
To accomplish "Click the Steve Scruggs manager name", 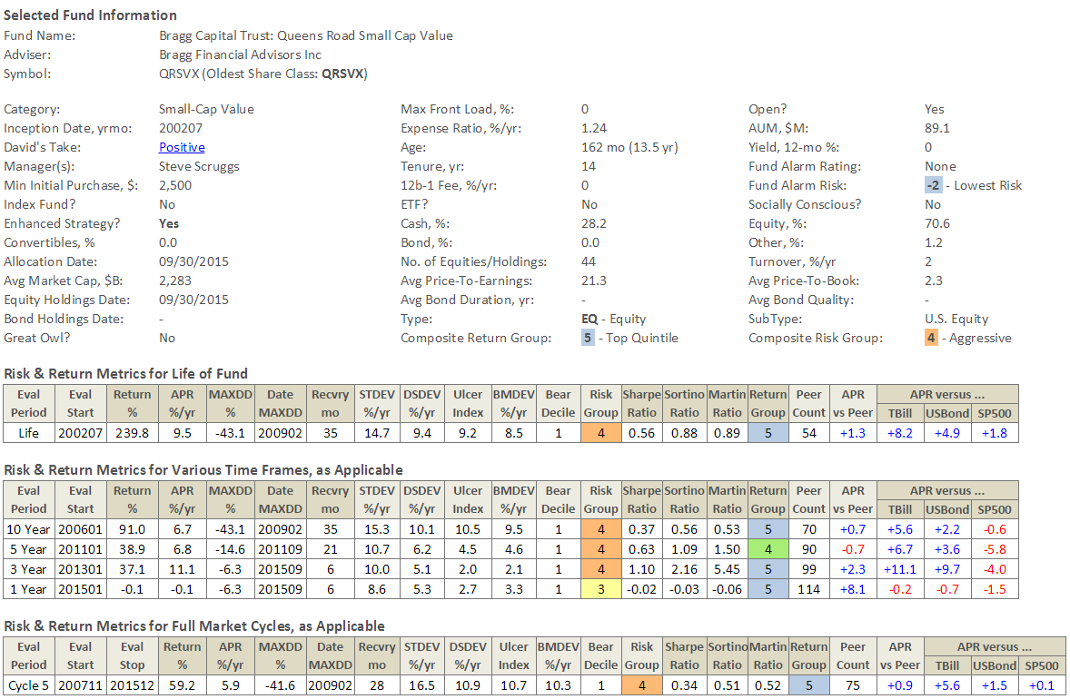I will pos(197,166).
